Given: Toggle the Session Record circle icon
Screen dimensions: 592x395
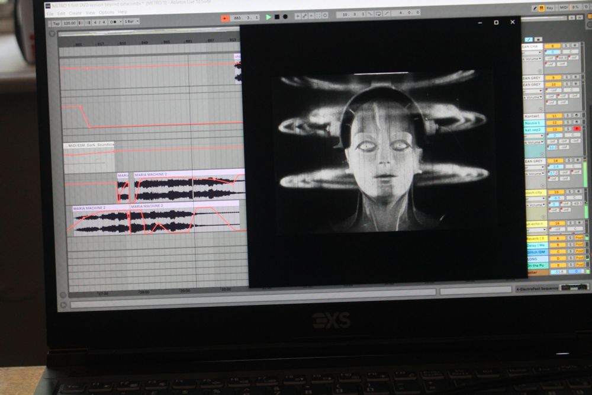Looking at the screenshot, I should point(325,15).
